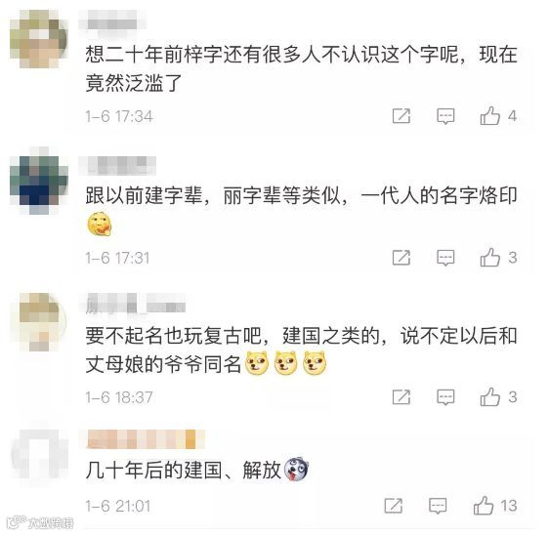Viewport: 549px width, 535px height.
Task: Tap the comment text 几十年后的建国、解放
Action: (183, 470)
